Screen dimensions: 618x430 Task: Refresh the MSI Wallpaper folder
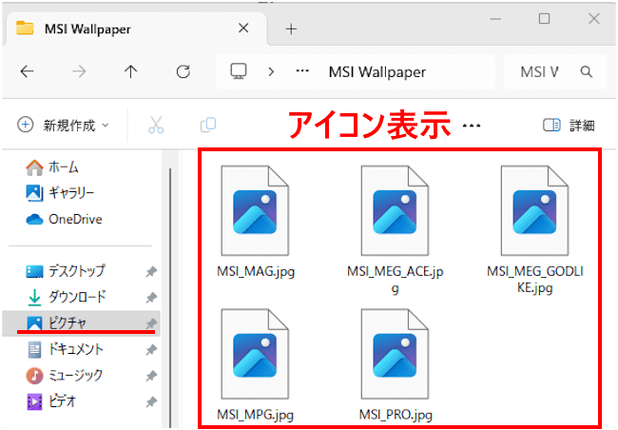click(183, 71)
